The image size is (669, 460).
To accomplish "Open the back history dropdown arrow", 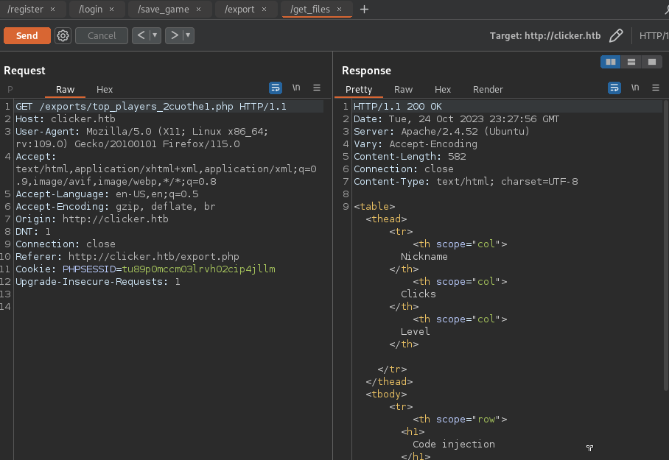I will pos(155,35).
